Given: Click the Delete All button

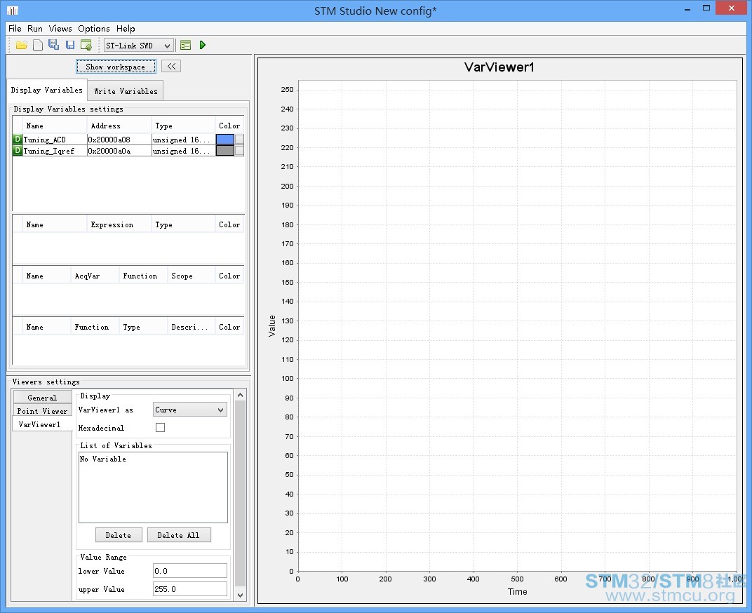Looking at the screenshot, I should coord(178,535).
